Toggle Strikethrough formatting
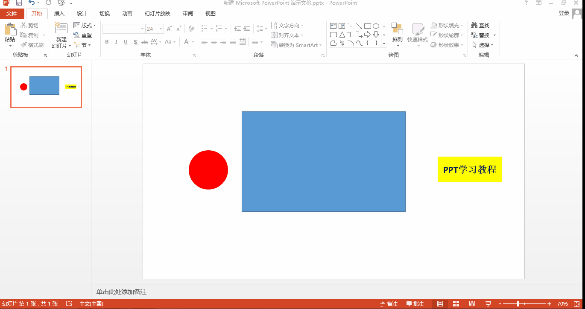 [x=145, y=42]
